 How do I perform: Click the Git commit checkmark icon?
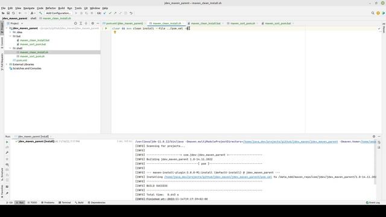pos(110,13)
